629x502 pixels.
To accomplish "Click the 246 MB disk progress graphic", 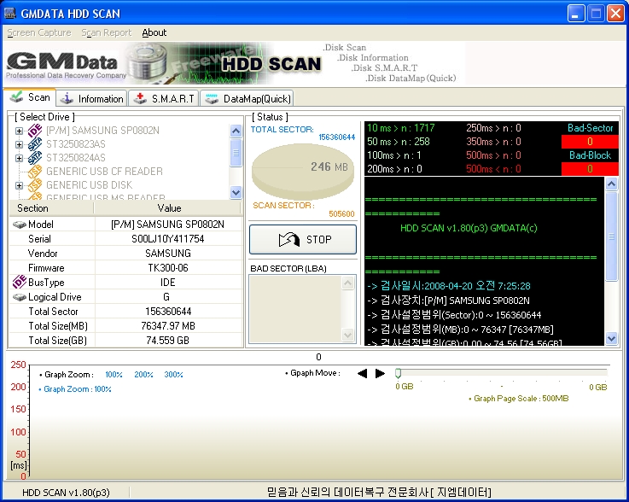I will pyautogui.click(x=303, y=172).
